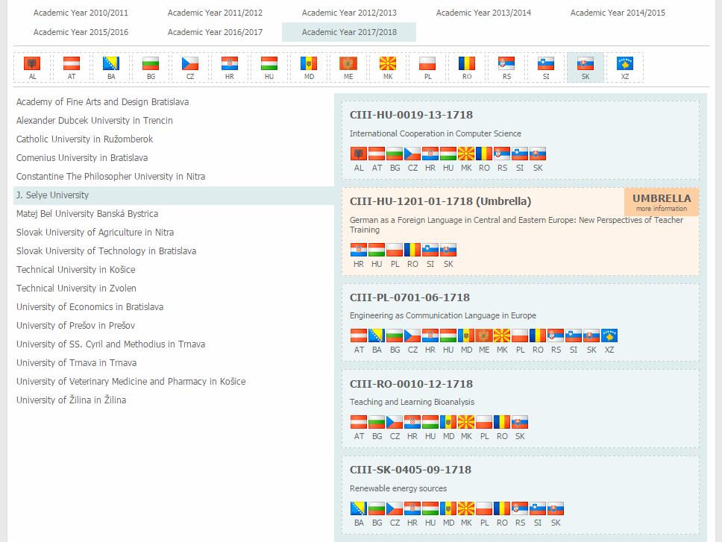Click UMBRELLA more information badge

pos(662,202)
